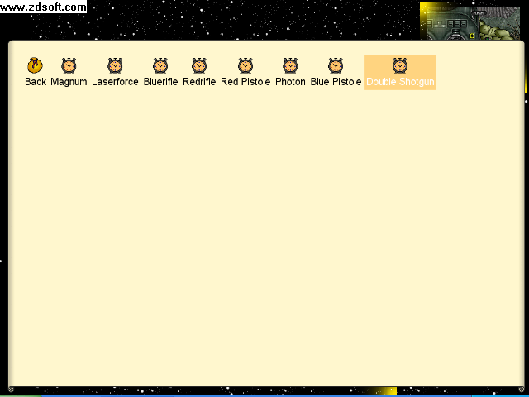The width and height of the screenshot is (529, 397).
Task: Click the "Blue Pistole" label
Action: [x=336, y=82]
